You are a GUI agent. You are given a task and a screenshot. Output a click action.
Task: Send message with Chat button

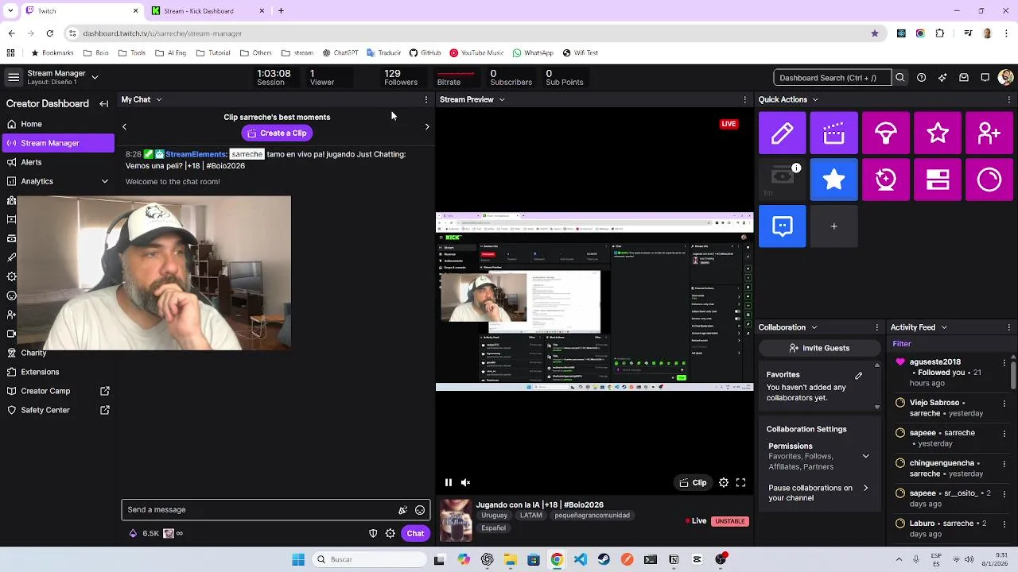[415, 534]
